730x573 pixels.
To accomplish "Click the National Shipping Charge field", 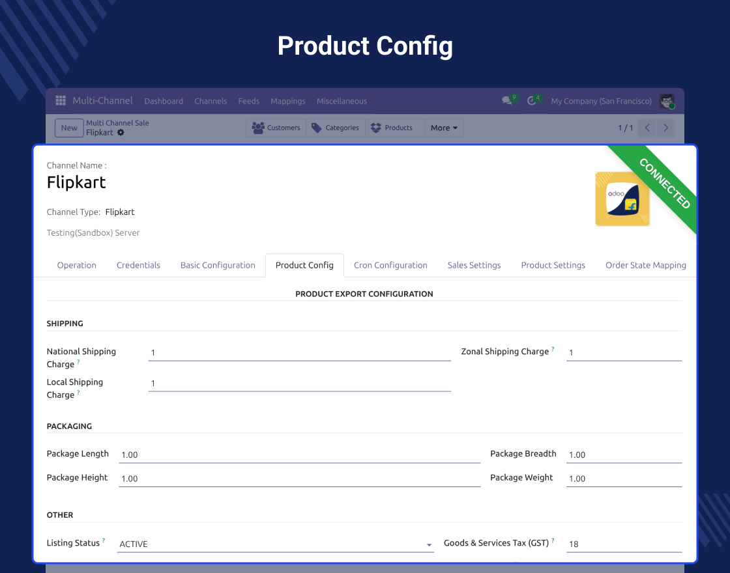I will pos(299,352).
